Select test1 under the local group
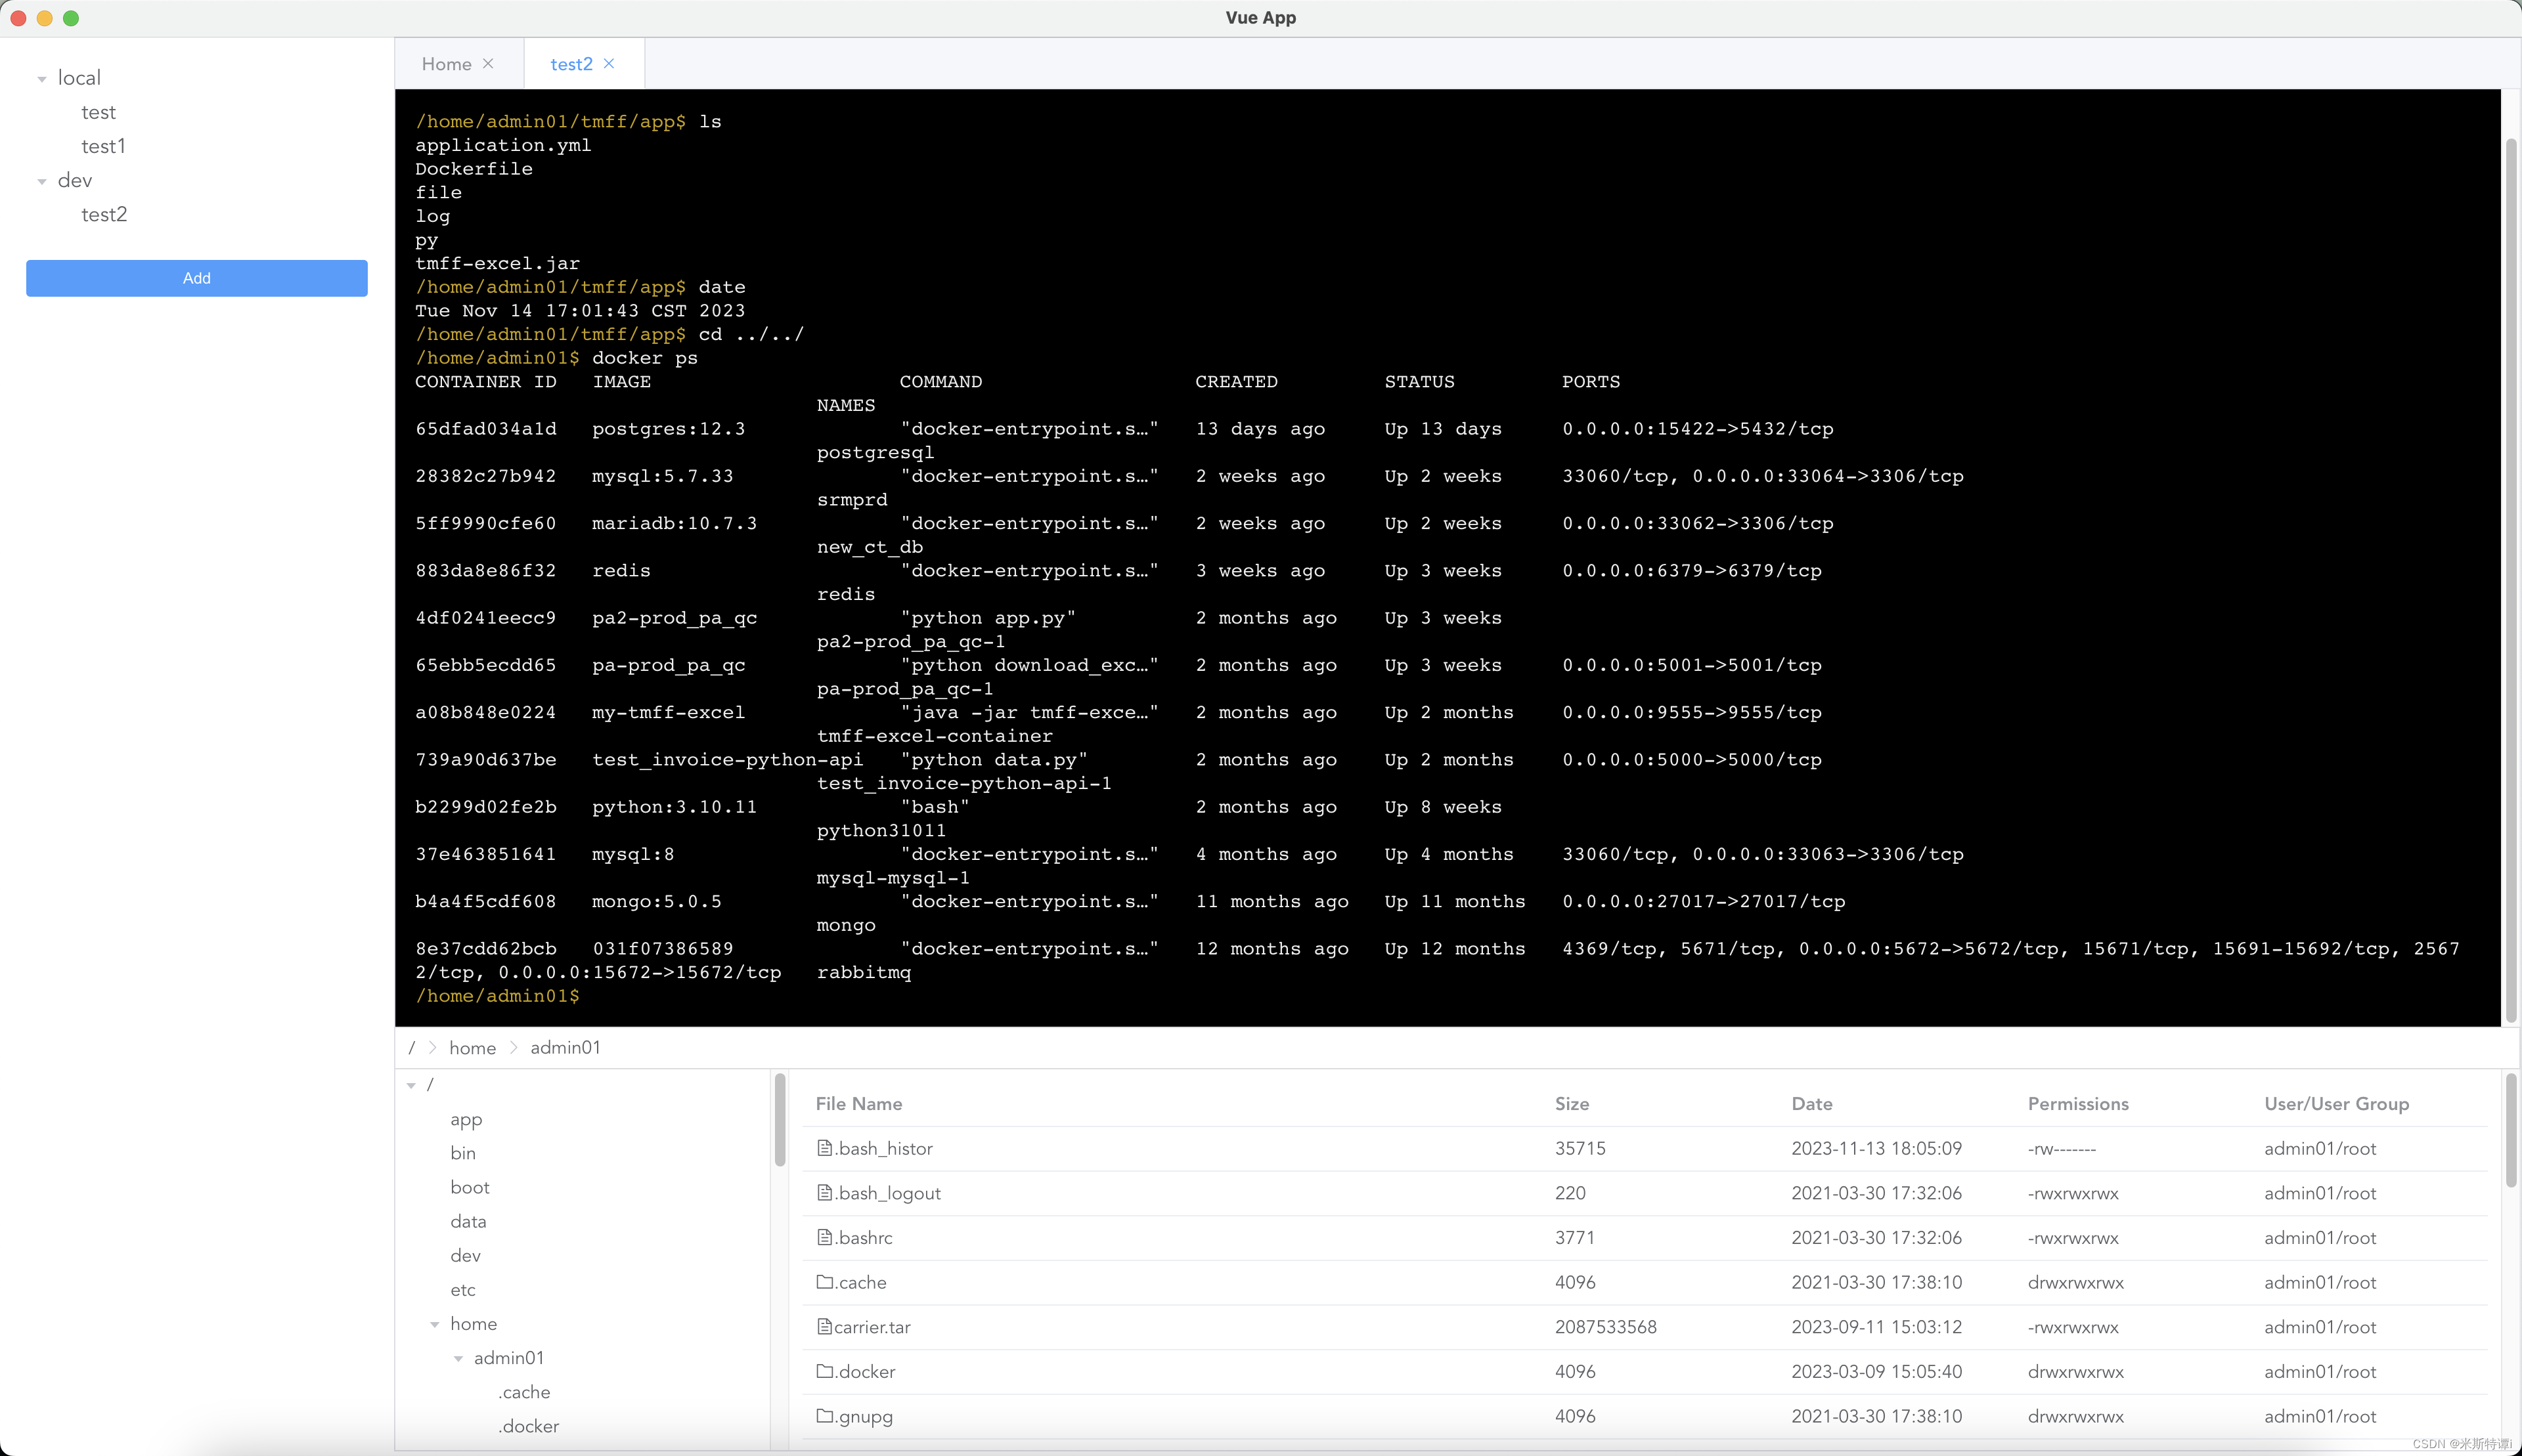The image size is (2522, 1456). (x=104, y=146)
